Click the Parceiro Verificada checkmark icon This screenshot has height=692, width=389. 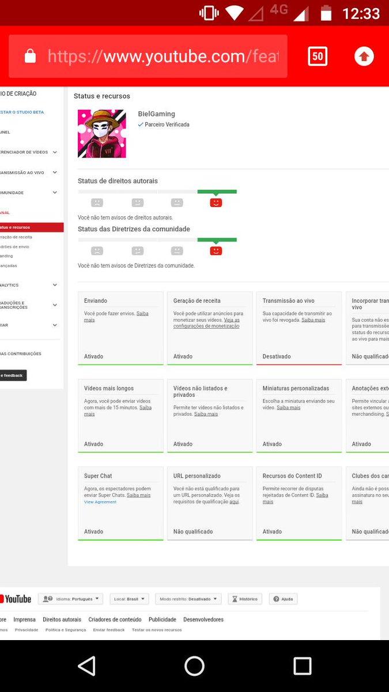coord(141,125)
